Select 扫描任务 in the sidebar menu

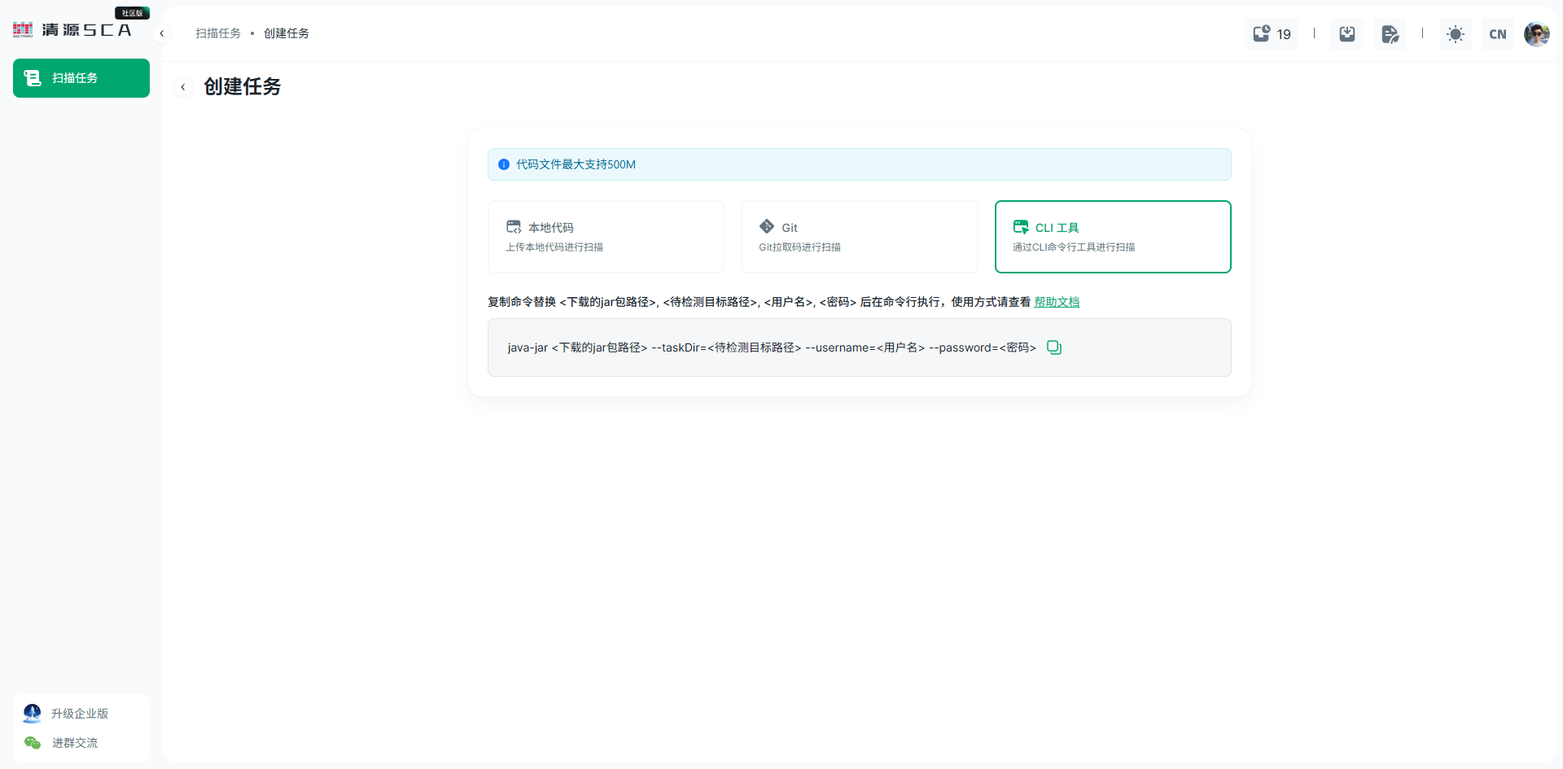81,78
